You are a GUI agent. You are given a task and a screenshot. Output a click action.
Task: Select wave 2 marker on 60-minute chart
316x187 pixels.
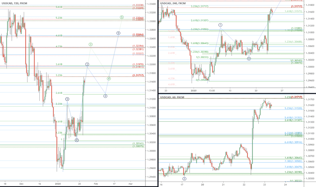[x=184, y=178]
